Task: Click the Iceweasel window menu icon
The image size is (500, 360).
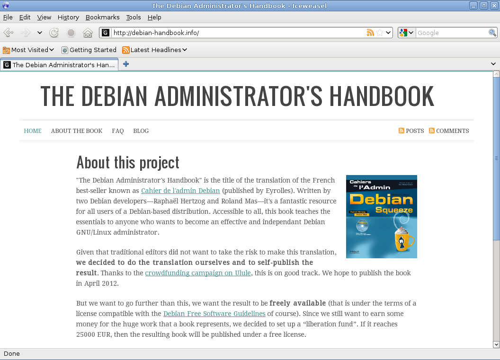Action: tap(6, 5)
